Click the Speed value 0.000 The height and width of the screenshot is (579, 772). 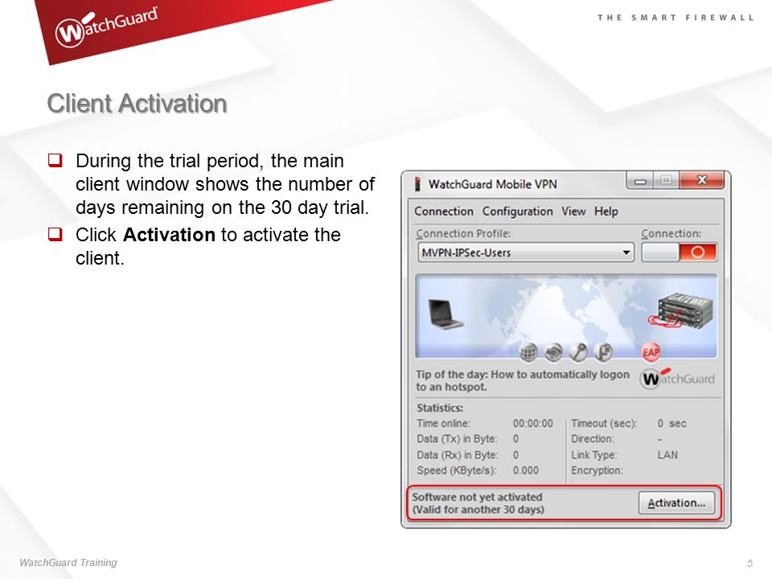pyautogui.click(x=525, y=470)
